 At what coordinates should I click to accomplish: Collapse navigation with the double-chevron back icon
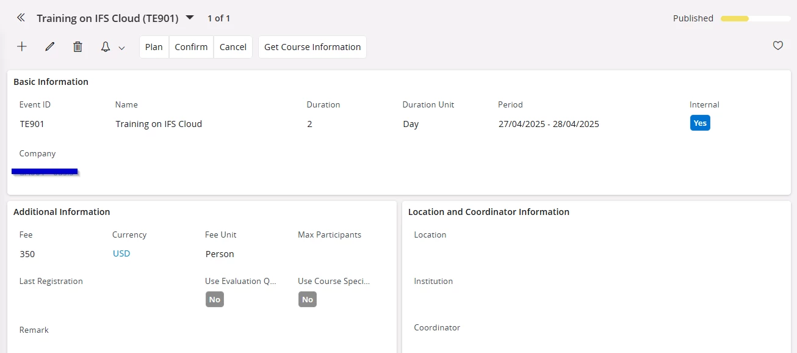[21, 18]
